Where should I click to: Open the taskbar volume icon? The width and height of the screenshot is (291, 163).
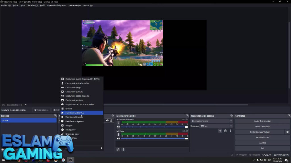[x=265, y=160]
